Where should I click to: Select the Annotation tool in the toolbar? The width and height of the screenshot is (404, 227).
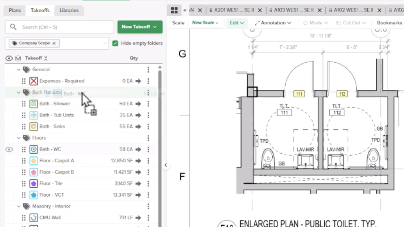click(272, 22)
